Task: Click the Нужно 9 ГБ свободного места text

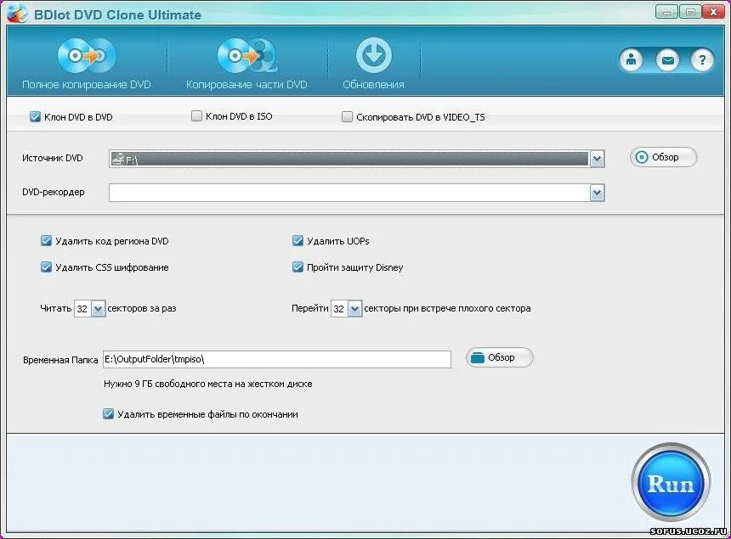Action: coord(208,384)
